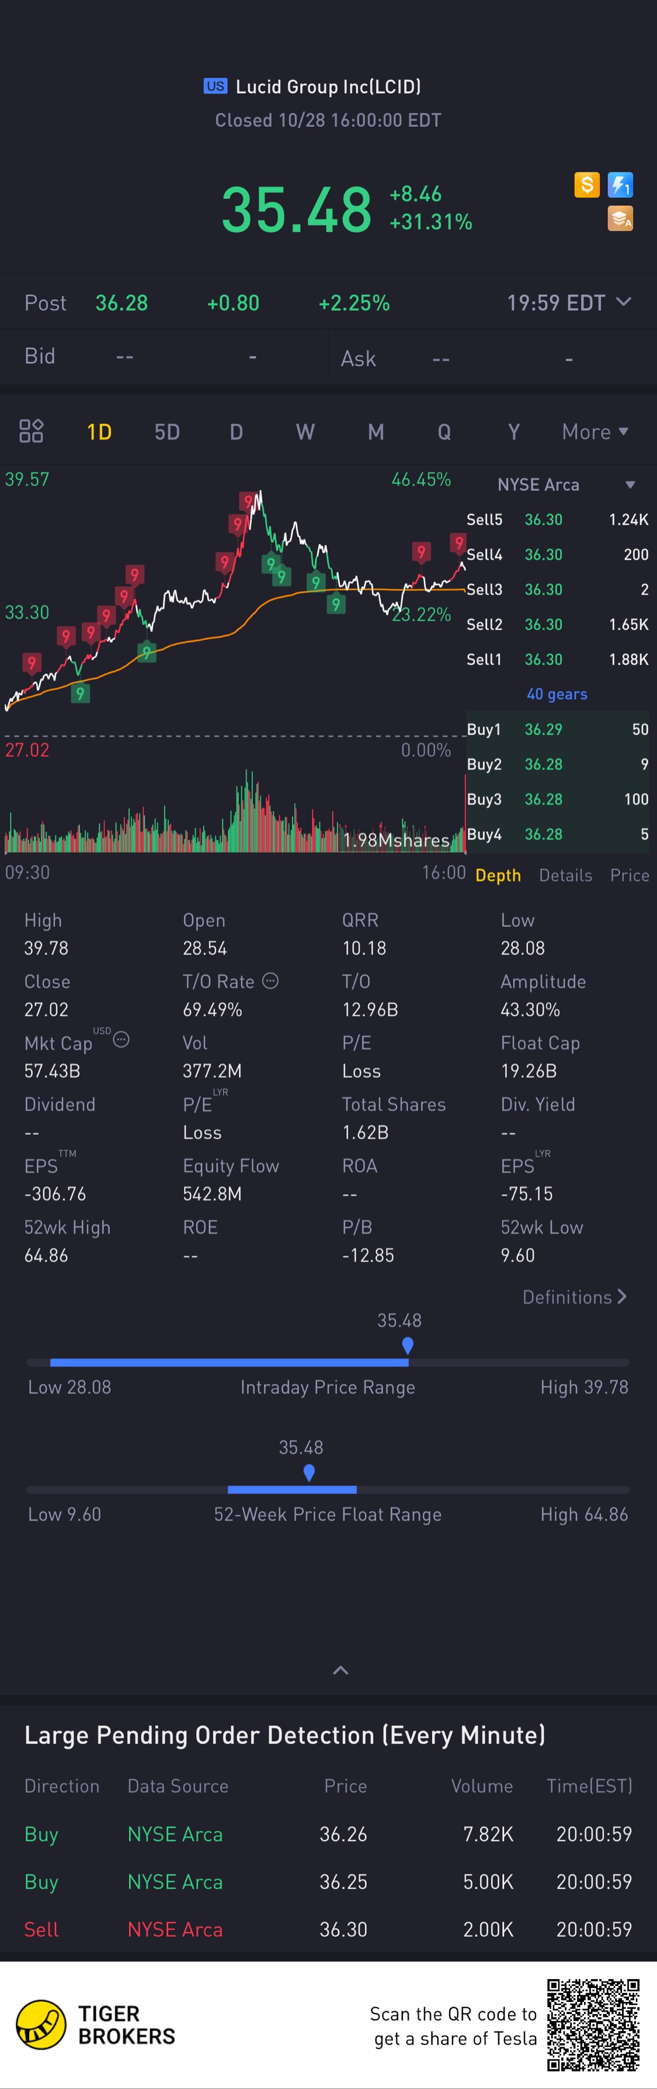Tap the orange dollar sign icon
This screenshot has height=2089, width=657.
(x=586, y=185)
